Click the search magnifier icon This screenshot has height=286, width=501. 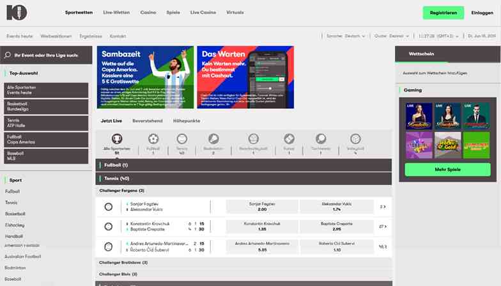(x=8, y=55)
